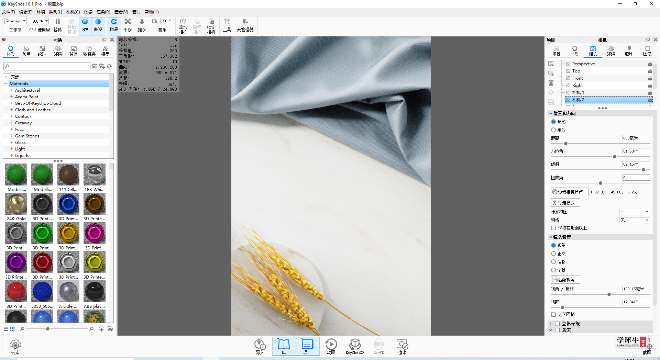This screenshot has width=660, height=360.
Task: Switch library to grid view
Action: 12,329
